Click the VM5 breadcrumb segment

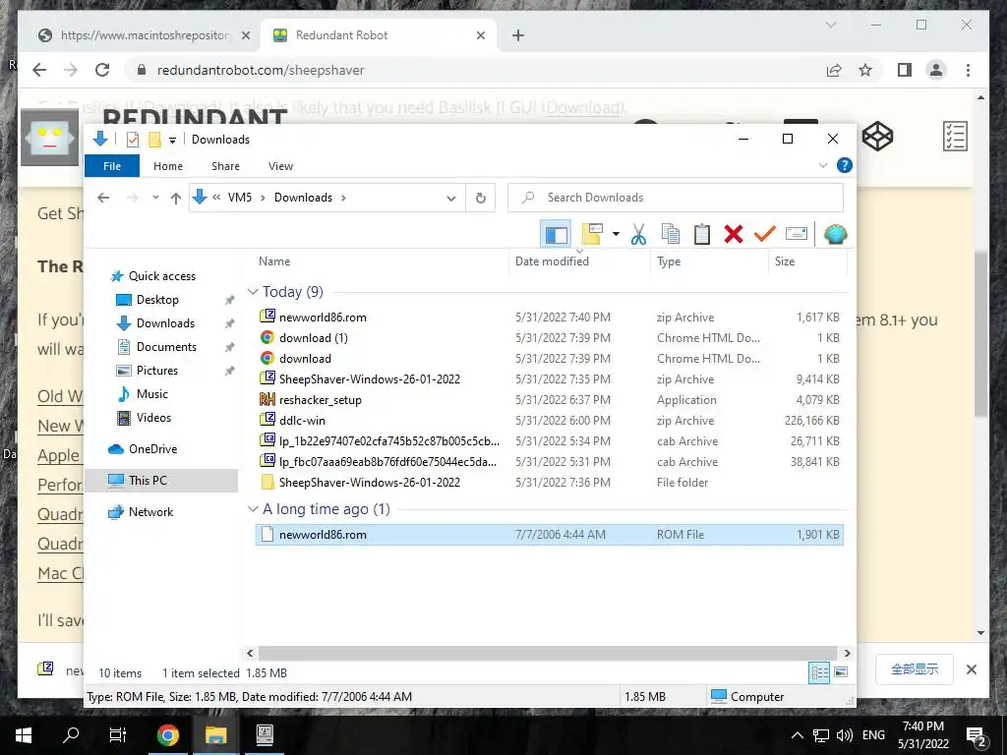pyautogui.click(x=240, y=198)
